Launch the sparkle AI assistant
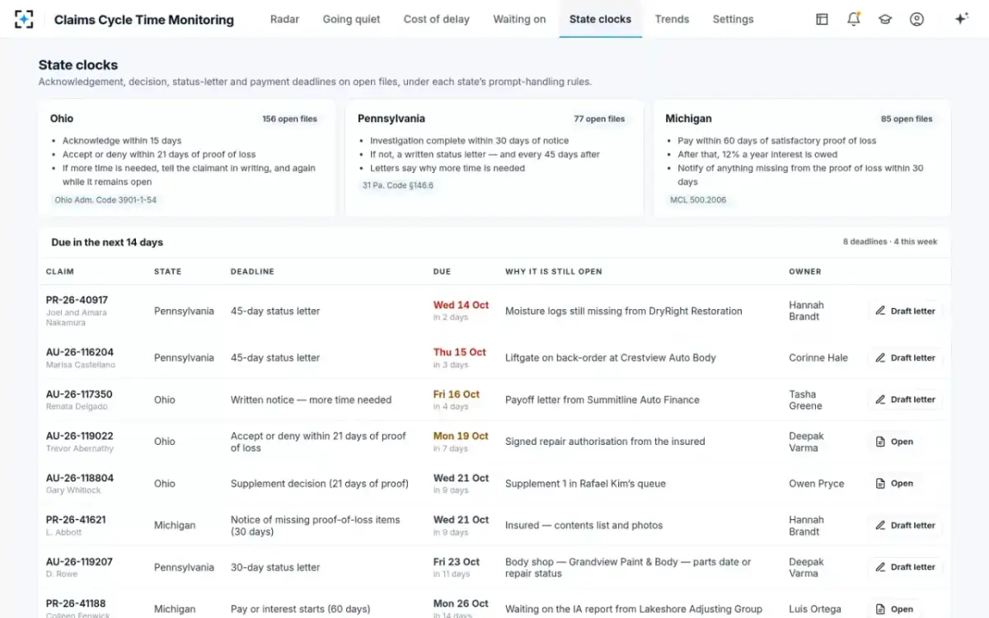This screenshot has width=989, height=618. (961, 19)
